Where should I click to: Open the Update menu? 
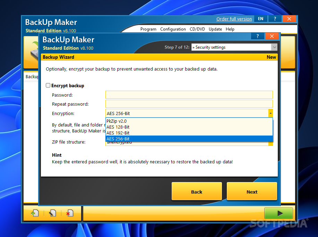coord(215,29)
